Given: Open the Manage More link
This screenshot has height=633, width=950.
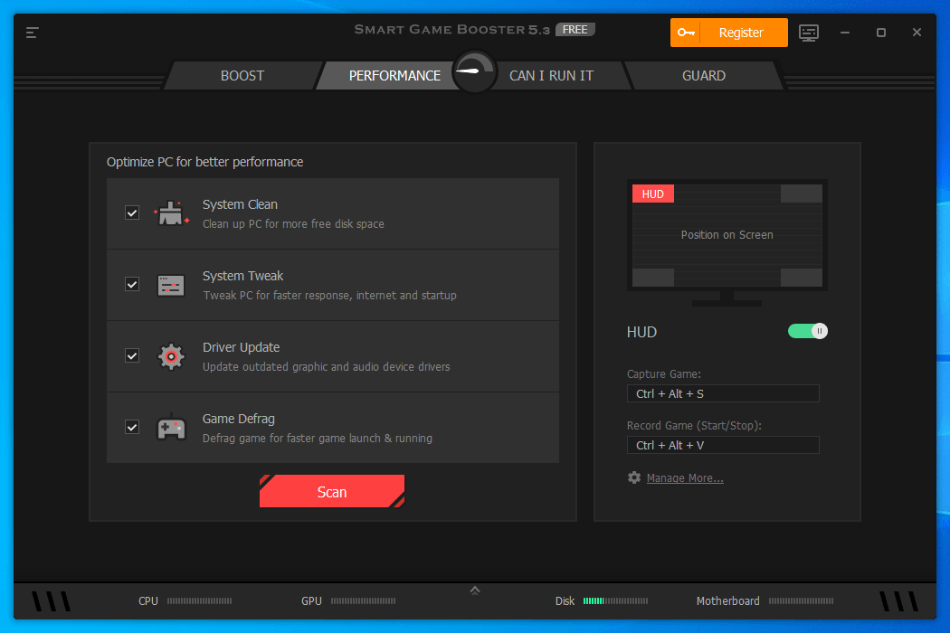Looking at the screenshot, I should coord(685,478).
